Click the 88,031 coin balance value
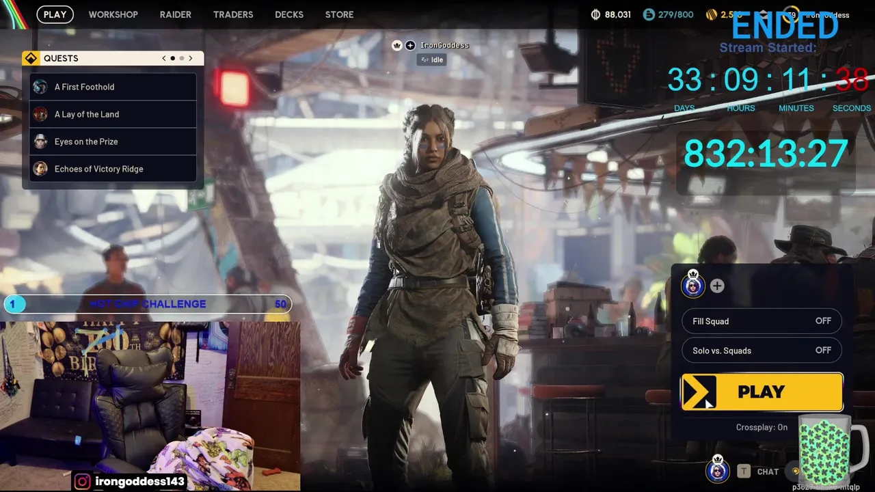The image size is (875, 492). point(618,14)
